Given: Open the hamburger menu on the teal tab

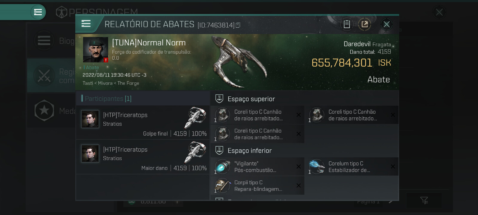Looking at the screenshot, I should point(38,12).
